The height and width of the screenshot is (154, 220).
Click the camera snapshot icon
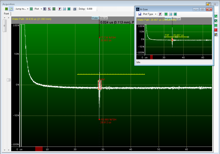(x=75, y=9)
